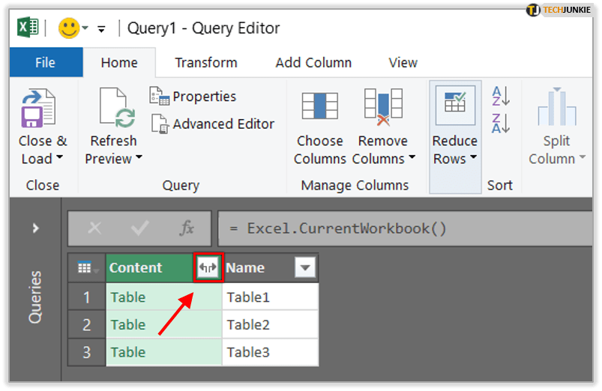The image size is (602, 391).
Task: Click the Choose Columns icon
Action: (320, 107)
